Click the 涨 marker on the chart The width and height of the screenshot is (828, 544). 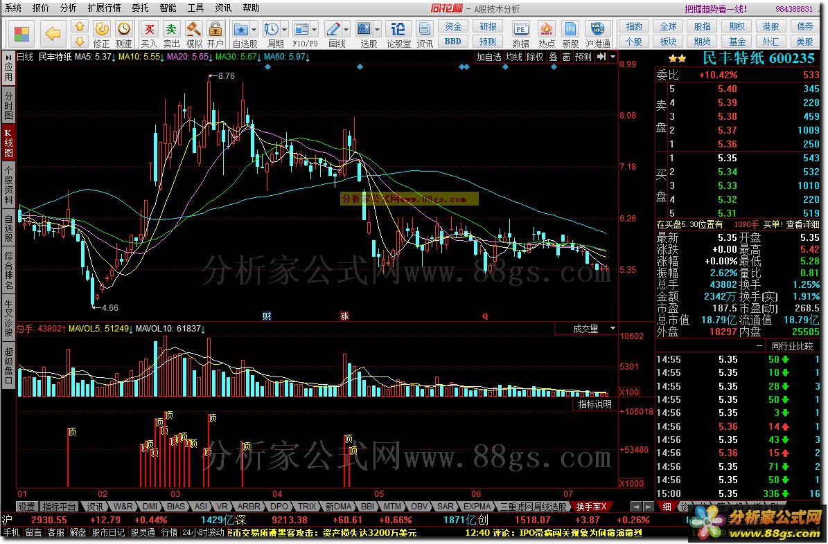(344, 316)
